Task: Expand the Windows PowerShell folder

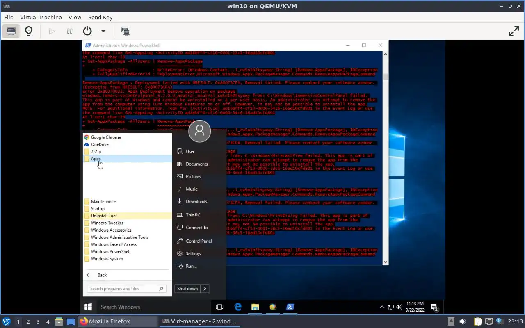Action: [x=128, y=252]
